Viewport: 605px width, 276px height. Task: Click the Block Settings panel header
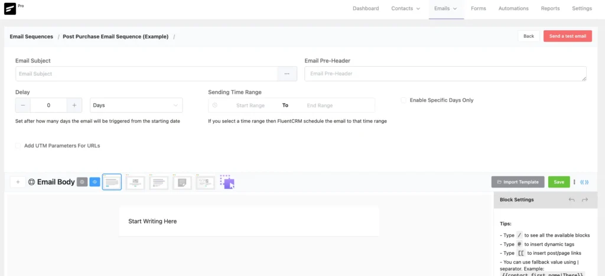(x=545, y=200)
